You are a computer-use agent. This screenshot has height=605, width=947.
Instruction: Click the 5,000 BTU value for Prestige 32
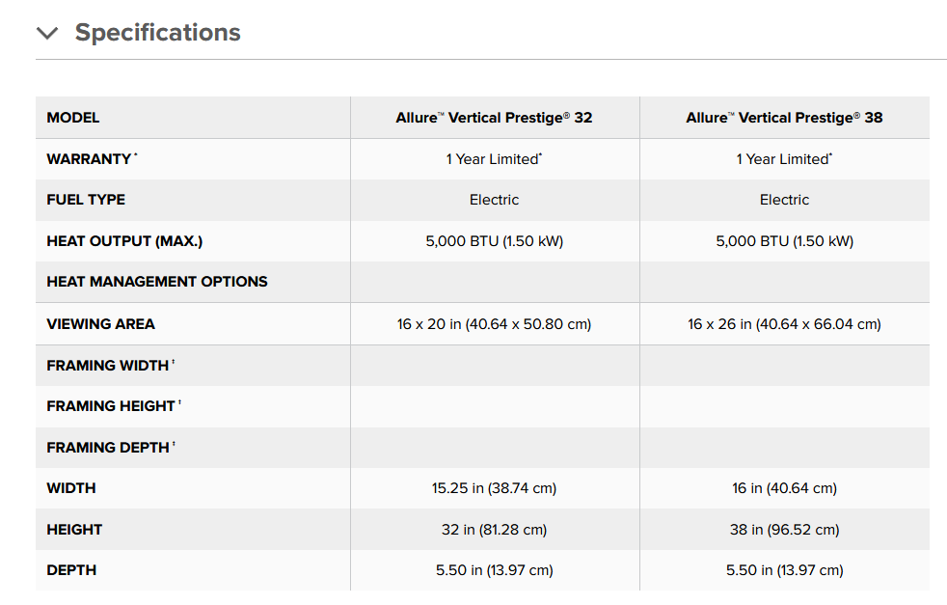pos(494,241)
